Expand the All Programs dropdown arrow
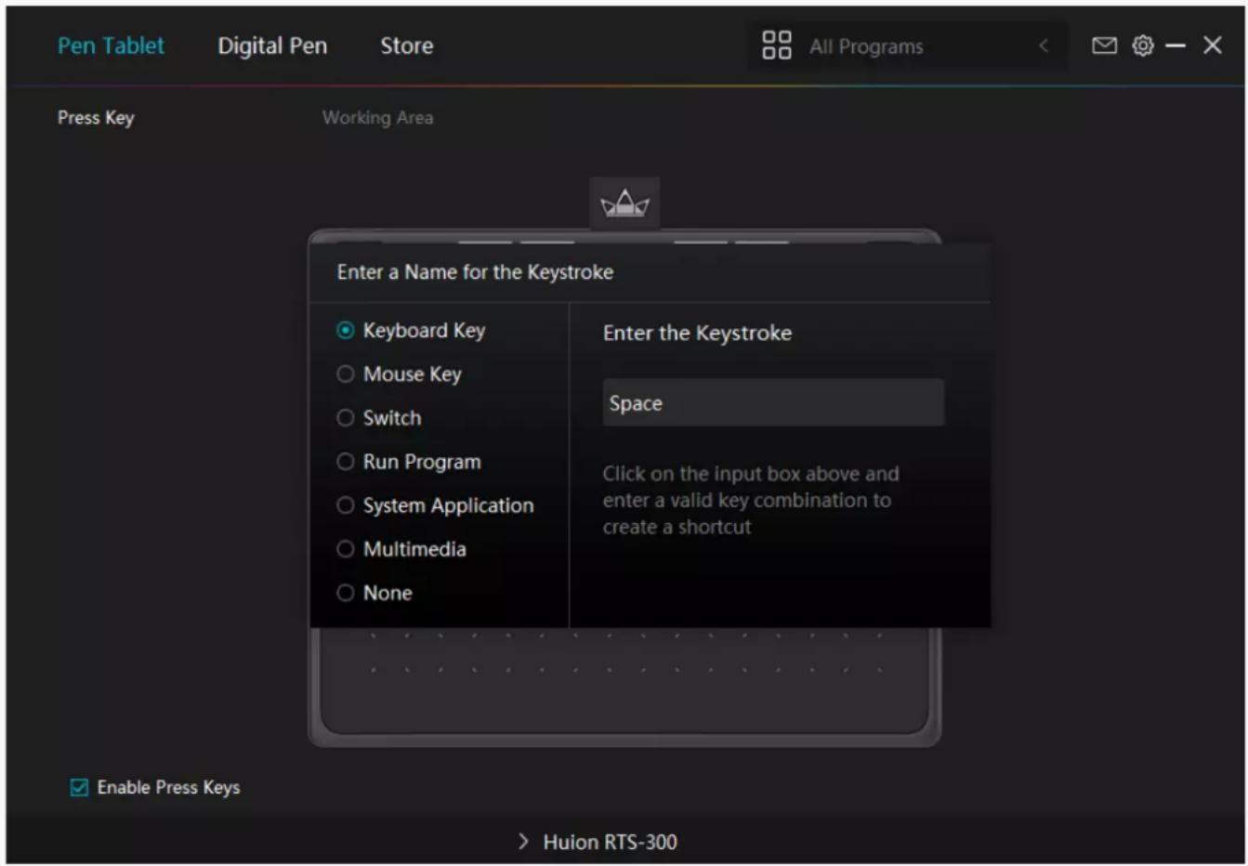Image resolution: width=1248 pixels, height=866 pixels. pos(1044,46)
